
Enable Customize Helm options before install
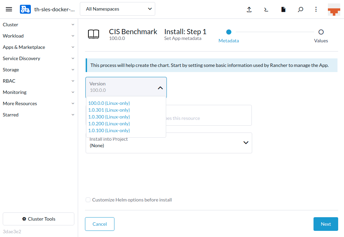(88, 199)
